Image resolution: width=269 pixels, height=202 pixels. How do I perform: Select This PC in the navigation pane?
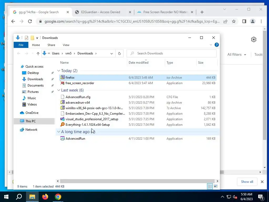[x=30, y=121]
